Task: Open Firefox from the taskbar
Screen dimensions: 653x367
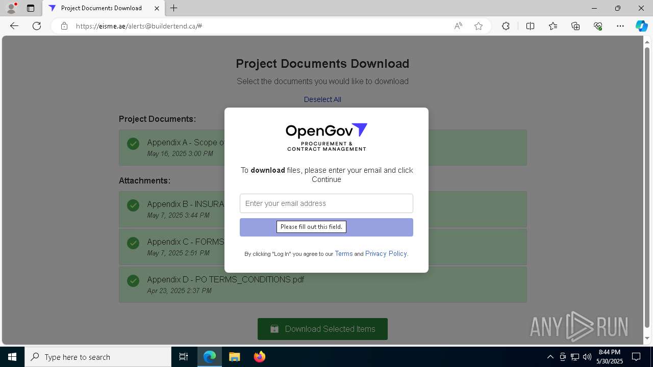Action: [x=260, y=357]
